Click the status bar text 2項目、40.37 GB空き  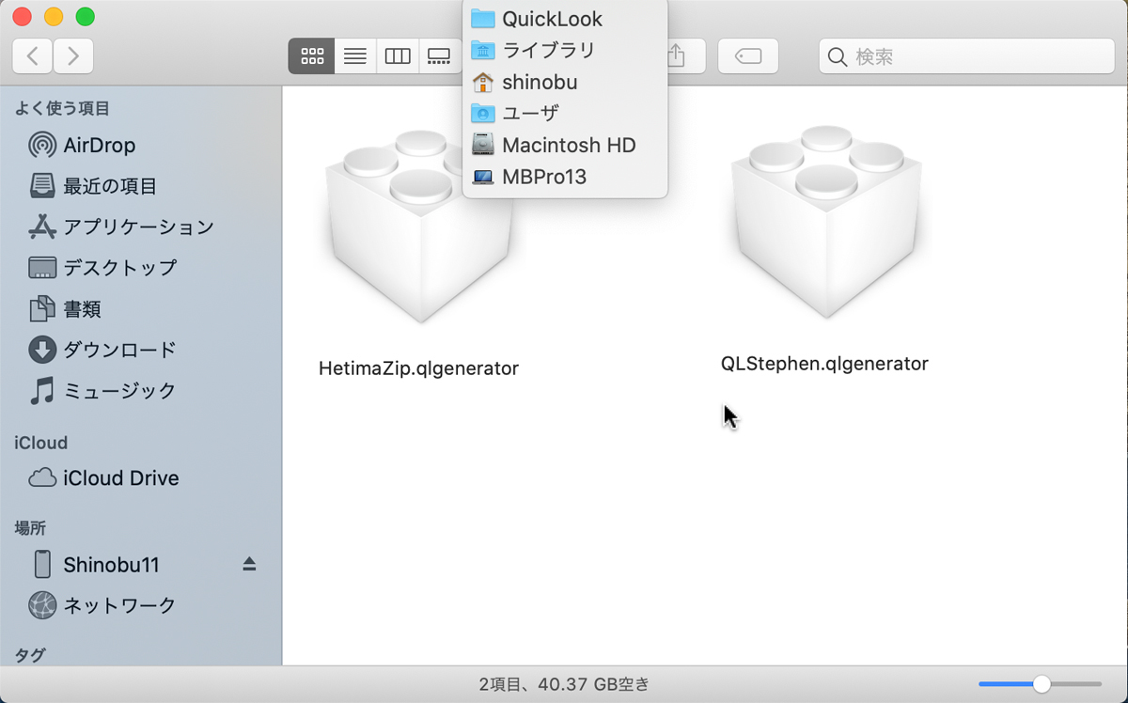564,684
